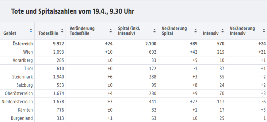This screenshot has height=122, width=267.
Task: Click the Todesfälle column header text
Action: coord(48,33)
